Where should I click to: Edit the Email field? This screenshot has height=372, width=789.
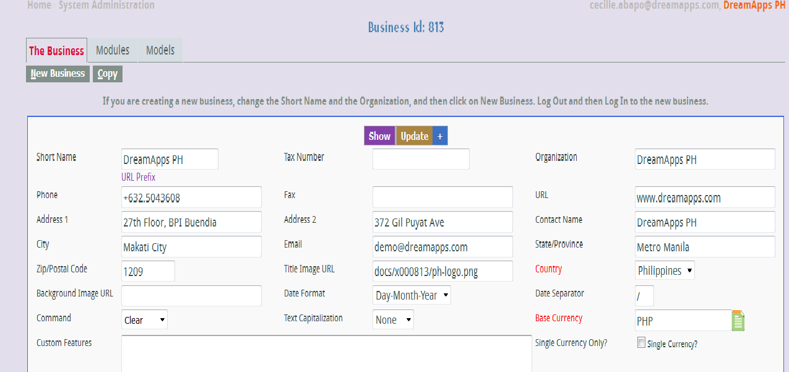tap(443, 247)
